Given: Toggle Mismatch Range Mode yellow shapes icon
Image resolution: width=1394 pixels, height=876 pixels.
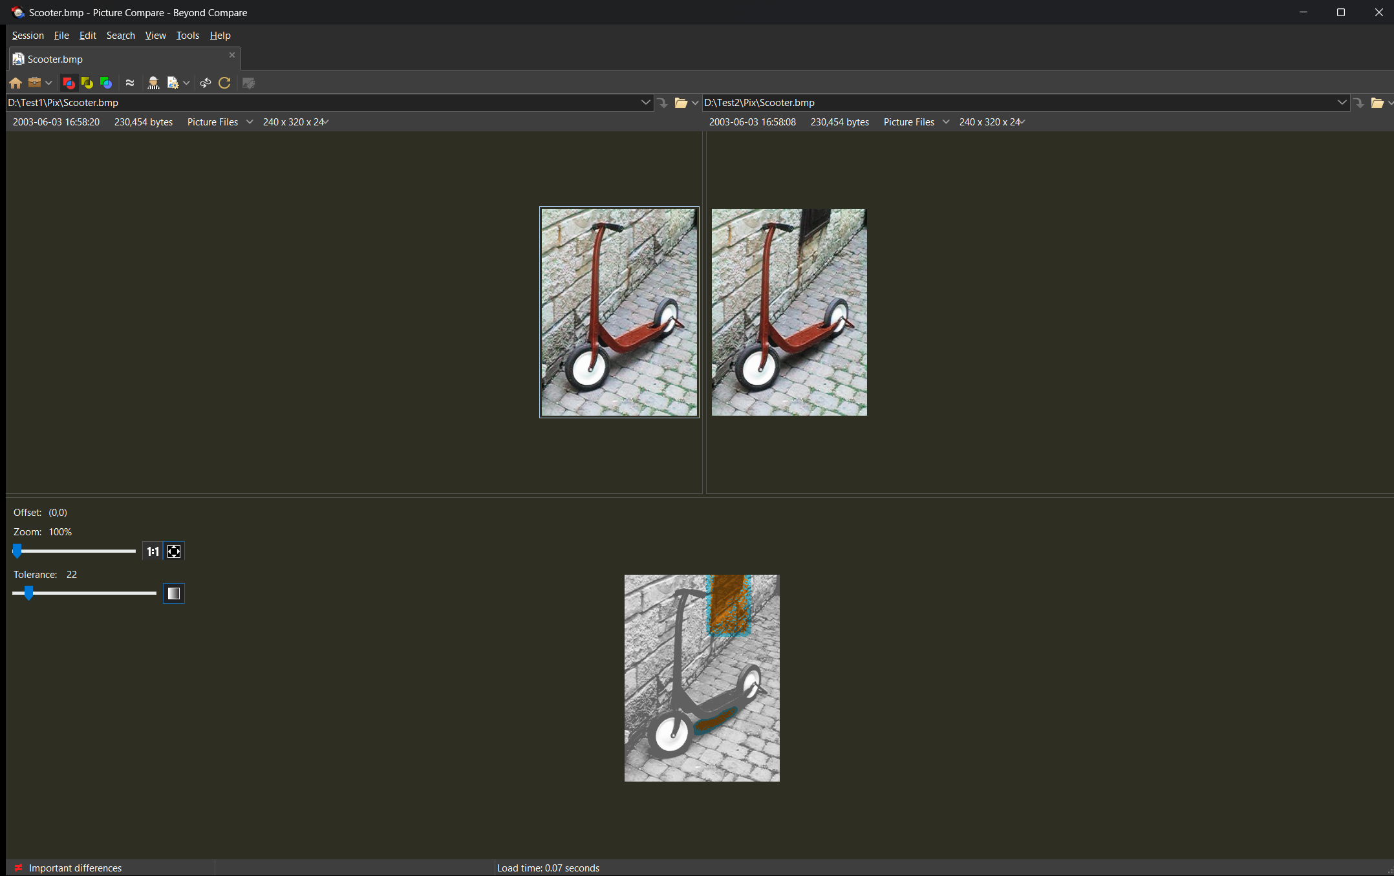Looking at the screenshot, I should click(x=87, y=83).
